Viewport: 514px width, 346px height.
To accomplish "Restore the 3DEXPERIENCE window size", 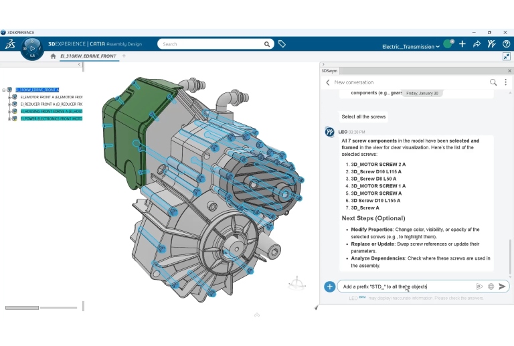I will click(x=489, y=32).
